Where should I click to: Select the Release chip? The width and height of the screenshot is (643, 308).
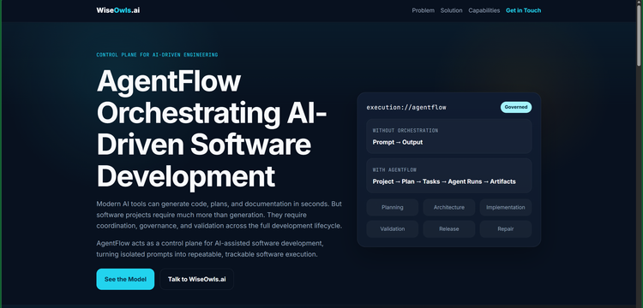click(x=449, y=229)
